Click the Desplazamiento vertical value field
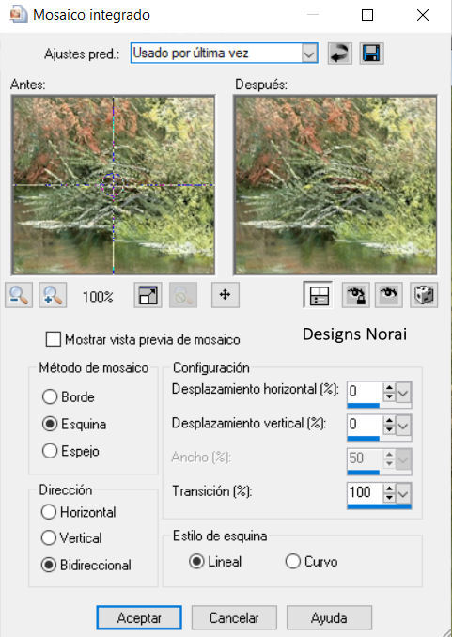The width and height of the screenshot is (452, 637). click(x=365, y=425)
